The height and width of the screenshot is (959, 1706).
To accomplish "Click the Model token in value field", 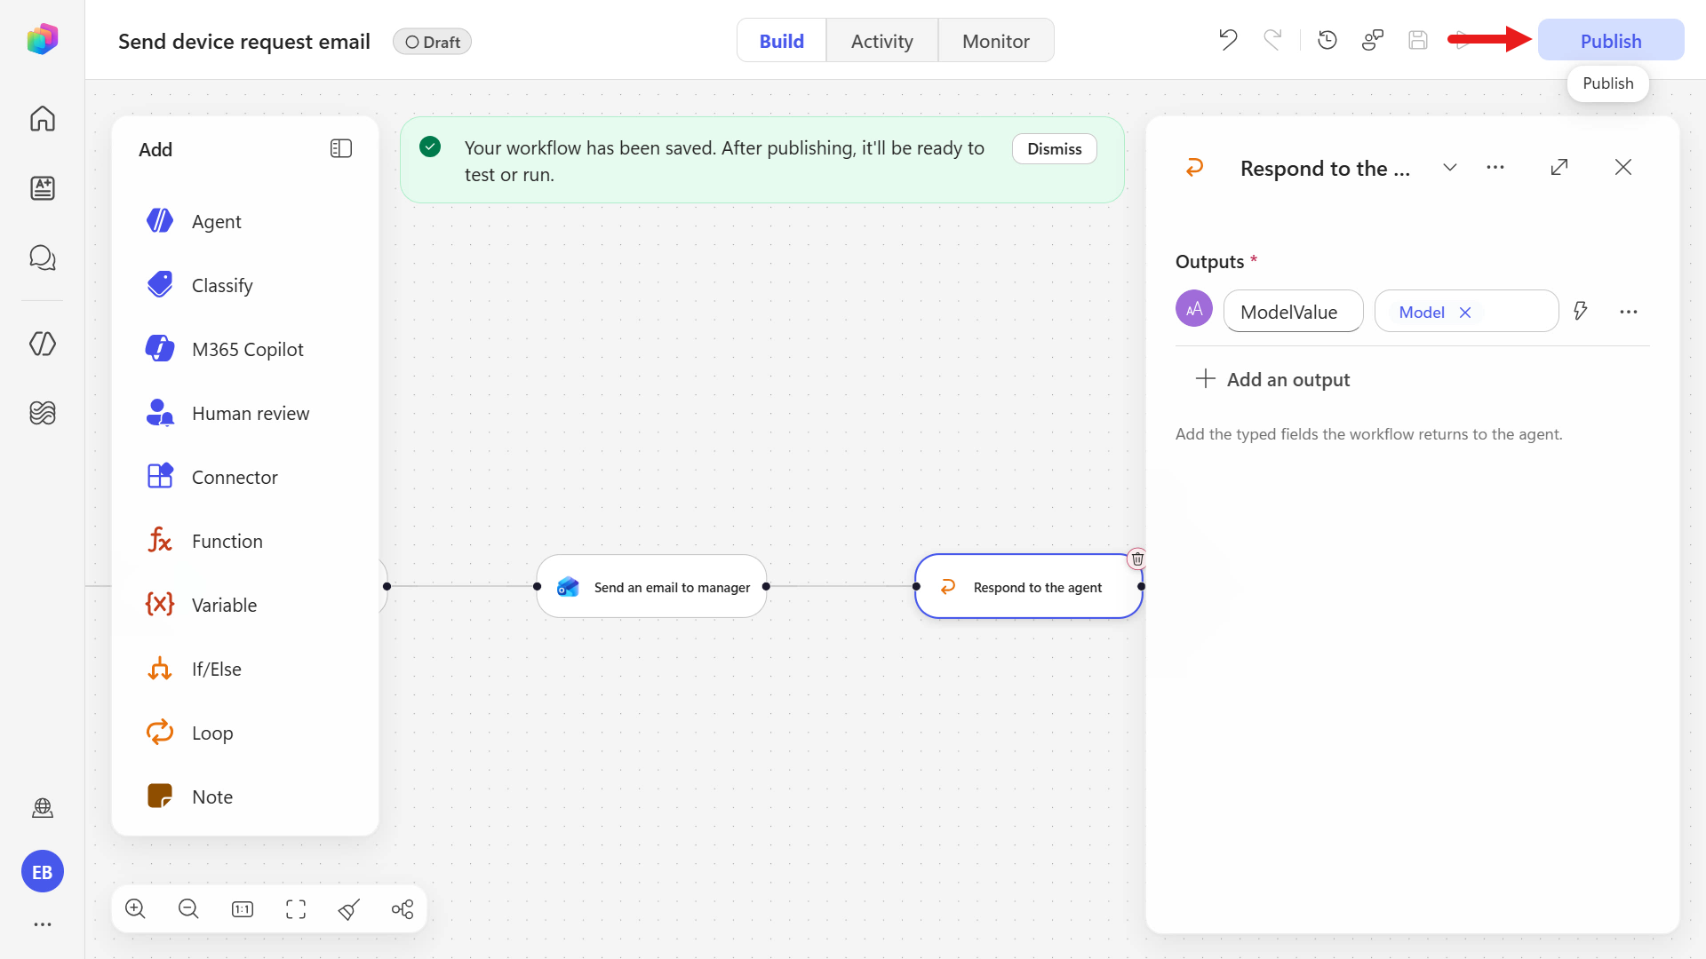I will [x=1422, y=313].
